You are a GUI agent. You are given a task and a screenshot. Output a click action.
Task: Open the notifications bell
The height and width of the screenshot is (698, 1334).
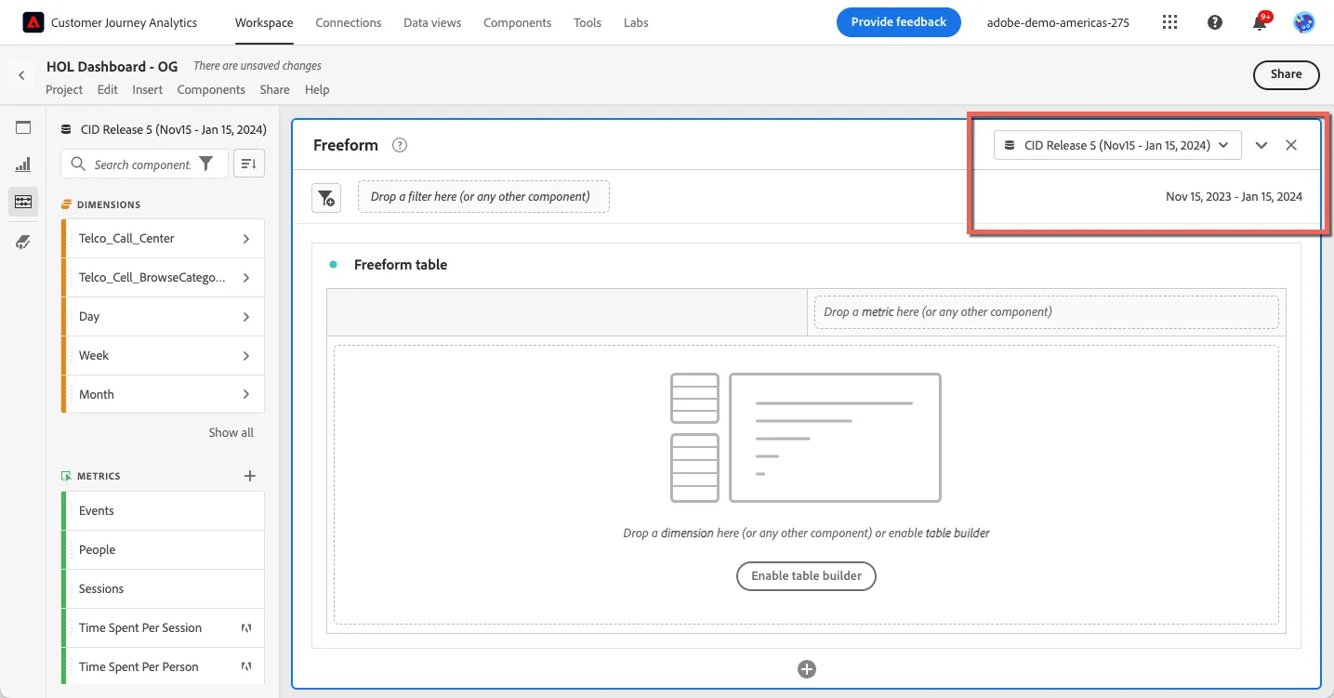[1260, 22]
